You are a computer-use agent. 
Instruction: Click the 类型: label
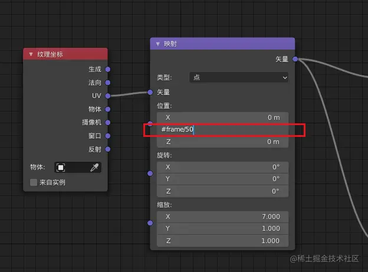pos(165,77)
